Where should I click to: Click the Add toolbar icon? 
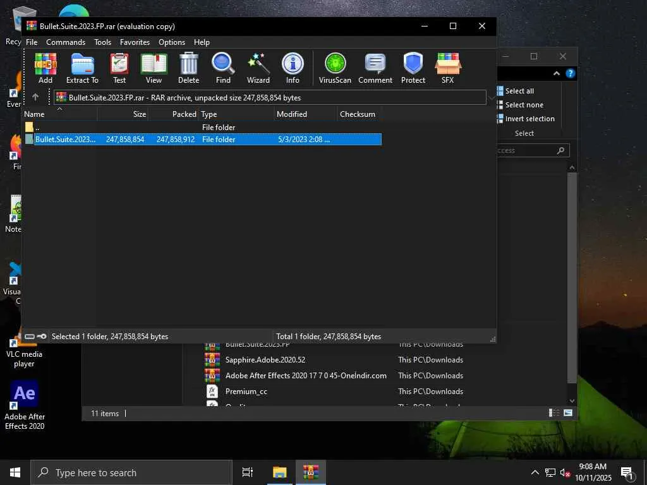point(45,68)
